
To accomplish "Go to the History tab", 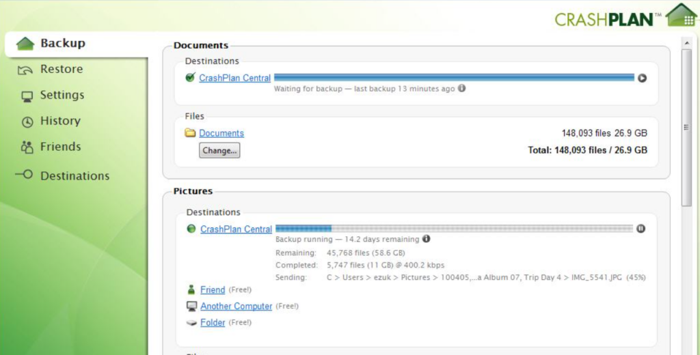I will (60, 122).
